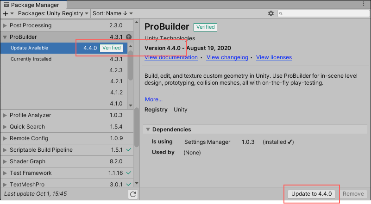Viewport: 371px width, 204px height.
Task: Expand the Post Processing package
Action: (x=5, y=25)
